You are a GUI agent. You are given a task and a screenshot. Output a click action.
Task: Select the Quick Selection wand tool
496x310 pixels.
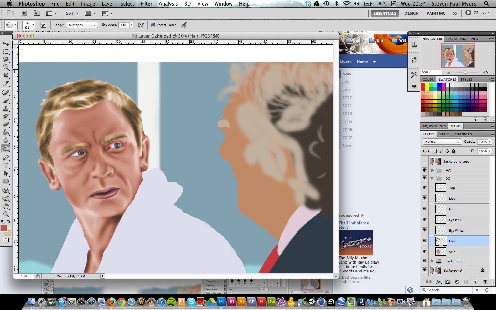pos(6,68)
